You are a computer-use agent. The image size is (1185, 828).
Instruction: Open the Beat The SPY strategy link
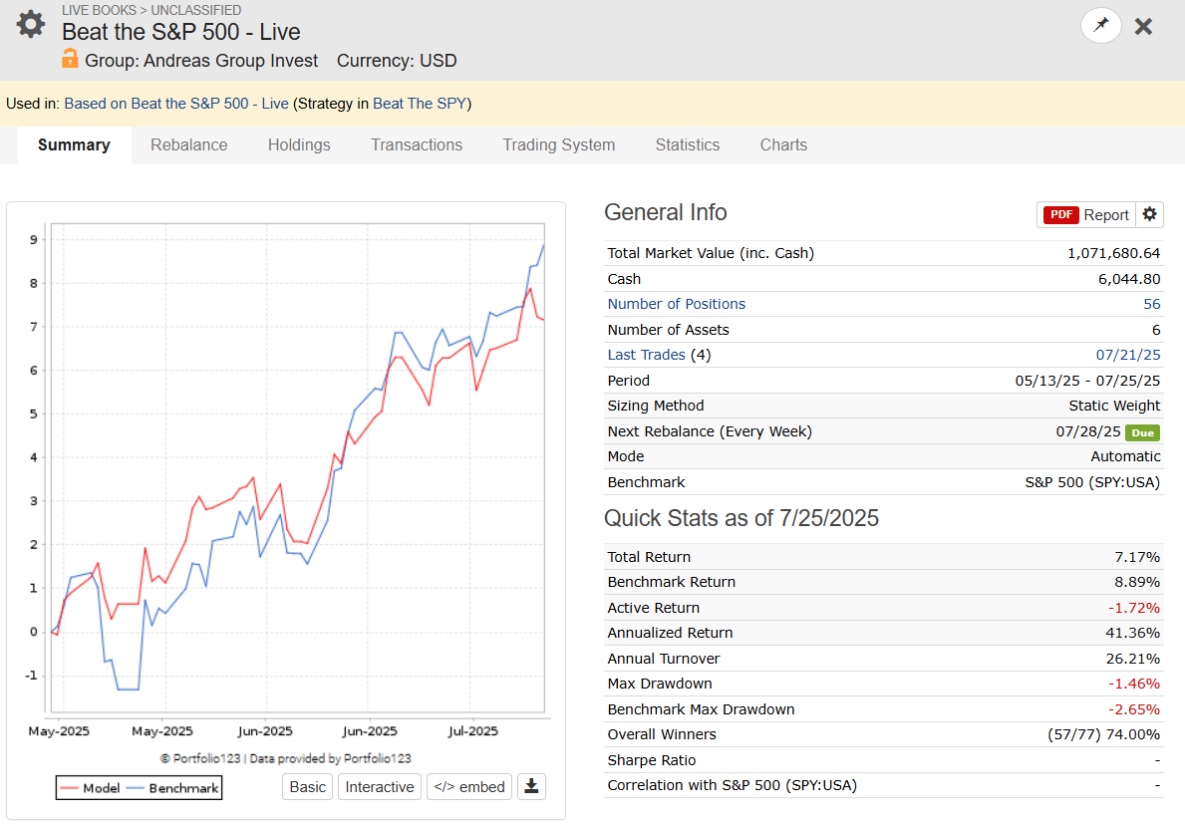click(x=420, y=104)
